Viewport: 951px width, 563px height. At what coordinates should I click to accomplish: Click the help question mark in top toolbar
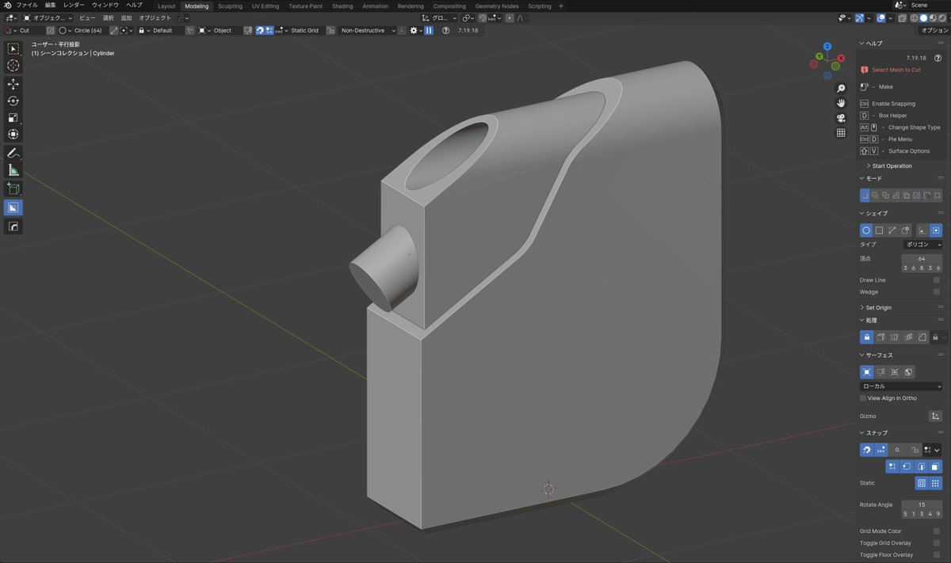click(x=445, y=30)
